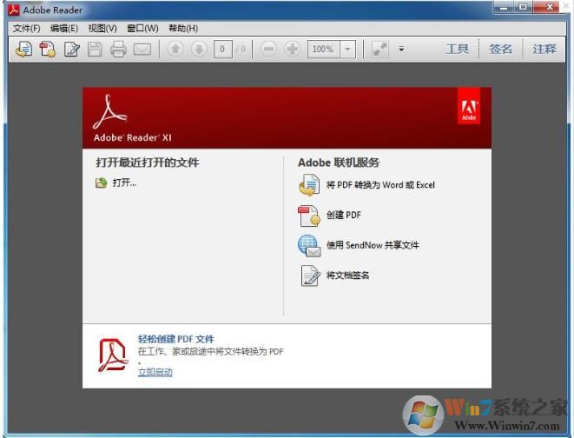Open the 编辑(E) menu
This screenshot has height=438, width=574.
[x=64, y=28]
